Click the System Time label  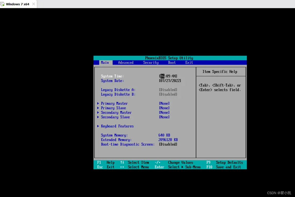click(112, 76)
